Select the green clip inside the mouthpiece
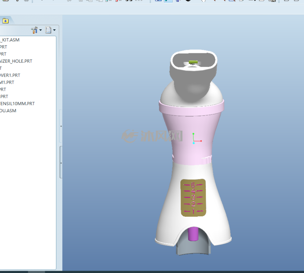Viewport: 304px width, 273px height. pos(193,62)
